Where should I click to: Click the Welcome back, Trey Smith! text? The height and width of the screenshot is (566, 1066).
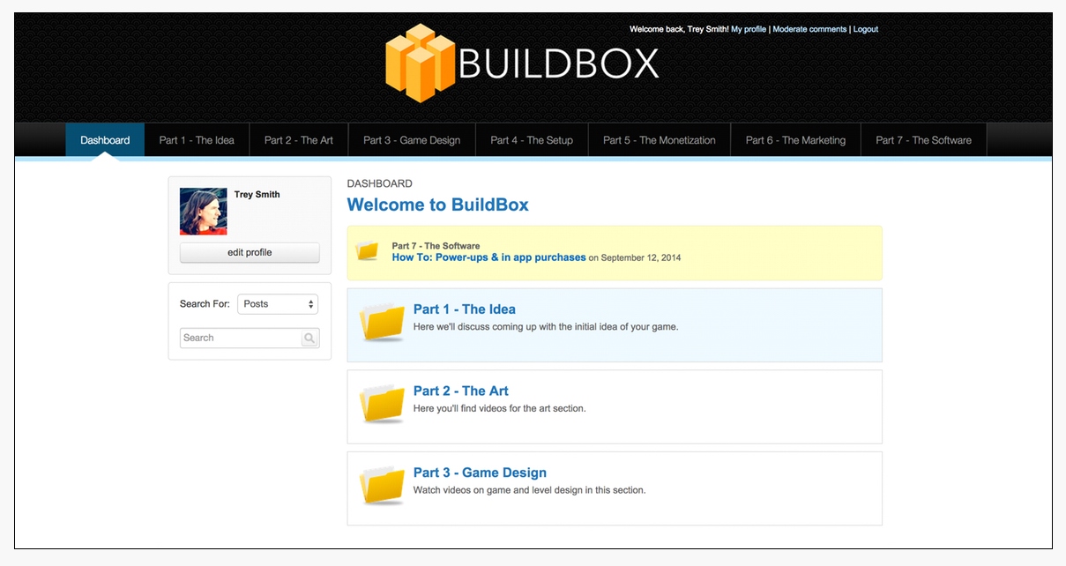(679, 29)
